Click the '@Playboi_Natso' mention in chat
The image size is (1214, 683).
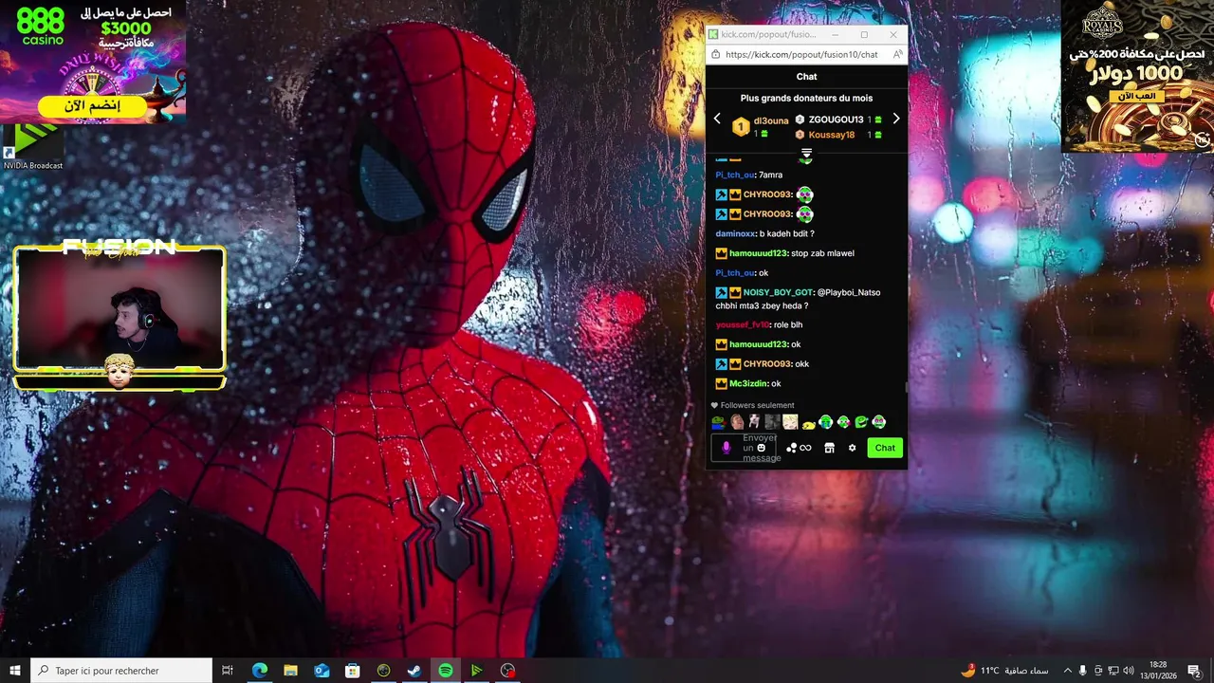click(848, 292)
